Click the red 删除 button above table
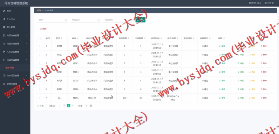279x134 pixels. (x=43, y=29)
